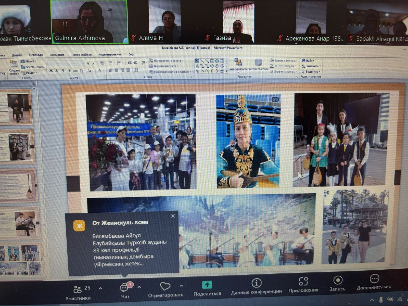Click the Поделиться share screen icon
408x306 pixels.
[x=207, y=285]
